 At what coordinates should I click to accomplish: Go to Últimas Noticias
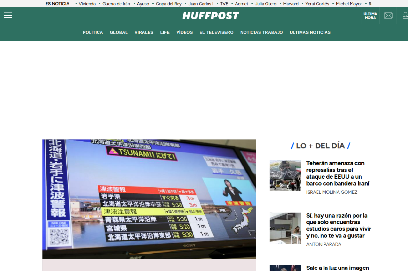tap(310, 32)
